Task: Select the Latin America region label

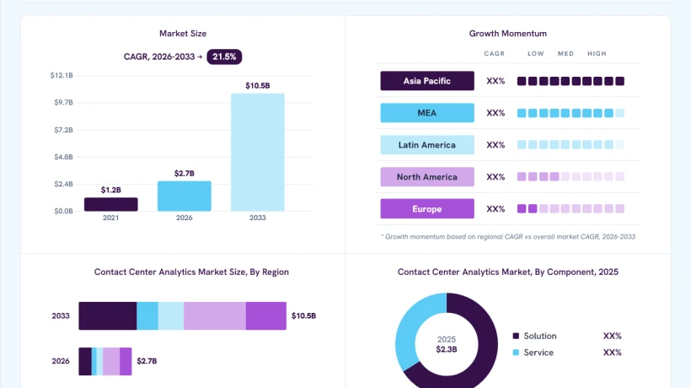Action: click(427, 144)
